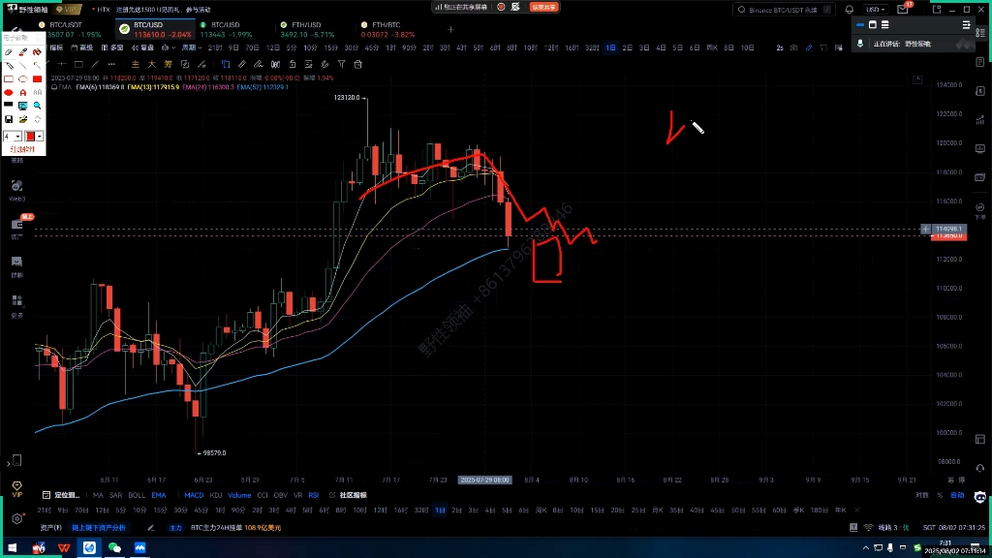Click the red pen color swatch
This screenshot has height=558, width=992.
point(30,136)
